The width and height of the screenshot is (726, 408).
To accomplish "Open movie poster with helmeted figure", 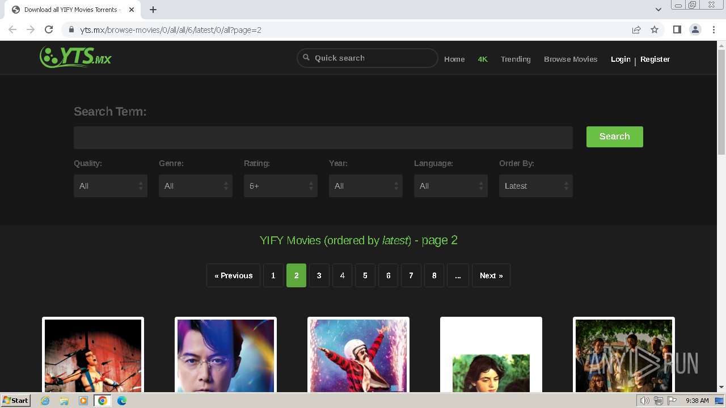I will [x=358, y=355].
